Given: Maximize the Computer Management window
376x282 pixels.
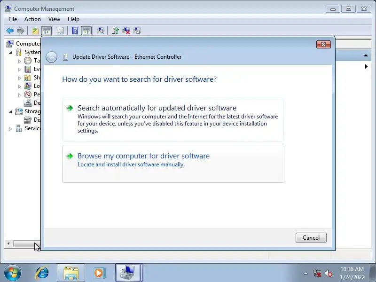Looking at the screenshot, I should coord(348,9).
